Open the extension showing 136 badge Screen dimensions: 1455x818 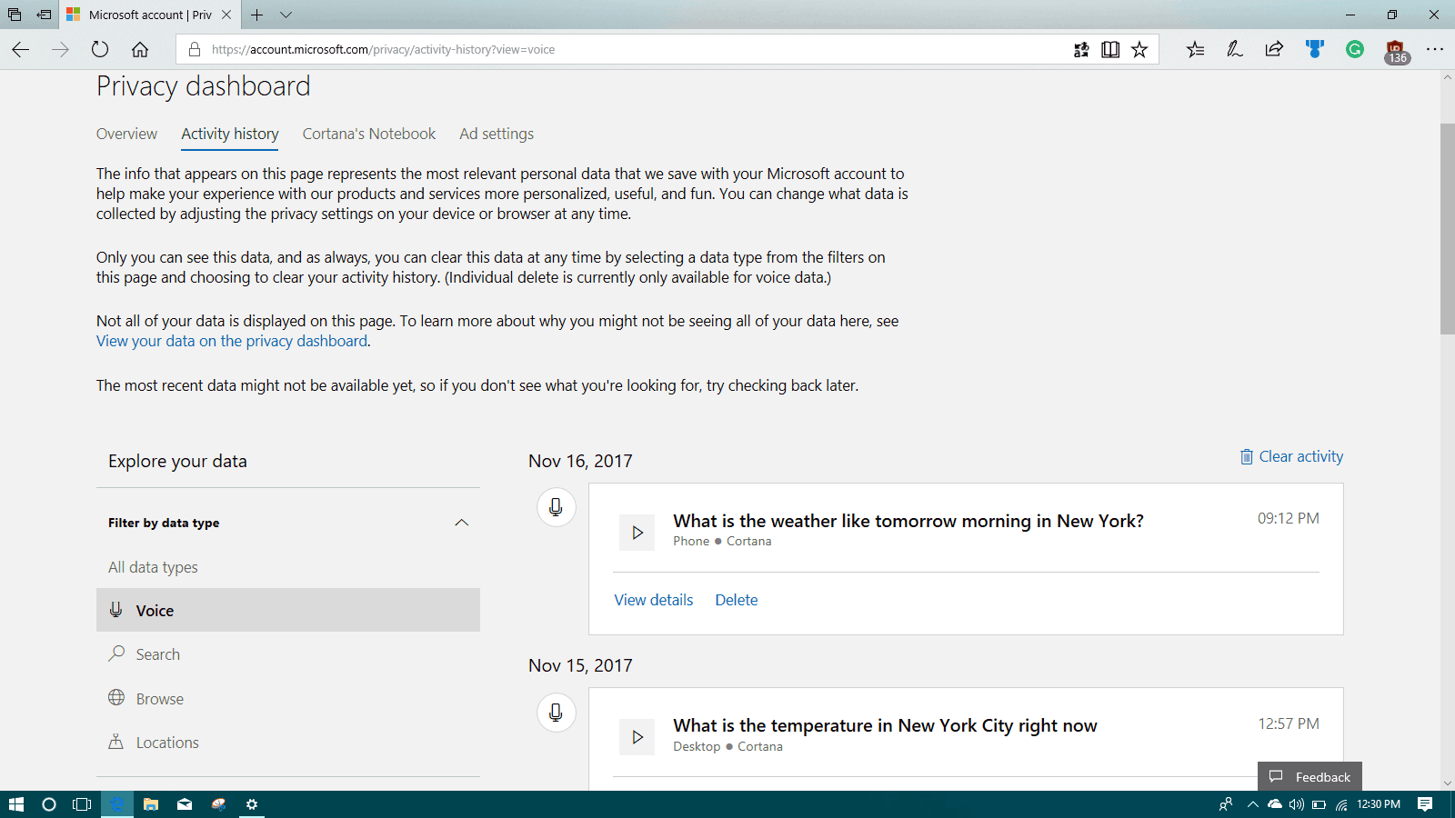point(1396,52)
